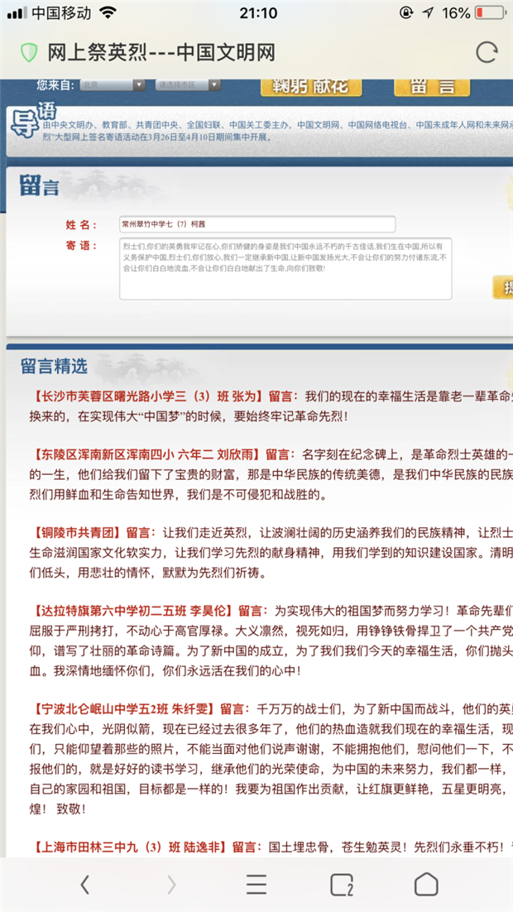Screen dimensions: 513x912
Task: Expand the 请选择市区 city dropdown
Action: pyautogui.click(x=189, y=84)
